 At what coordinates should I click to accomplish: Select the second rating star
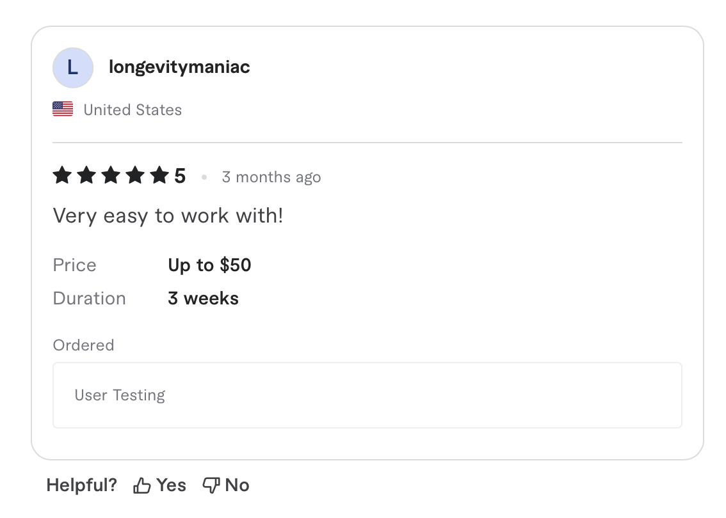click(x=86, y=175)
